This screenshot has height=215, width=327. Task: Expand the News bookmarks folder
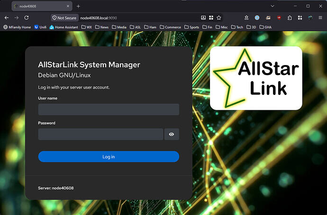tap(102, 27)
